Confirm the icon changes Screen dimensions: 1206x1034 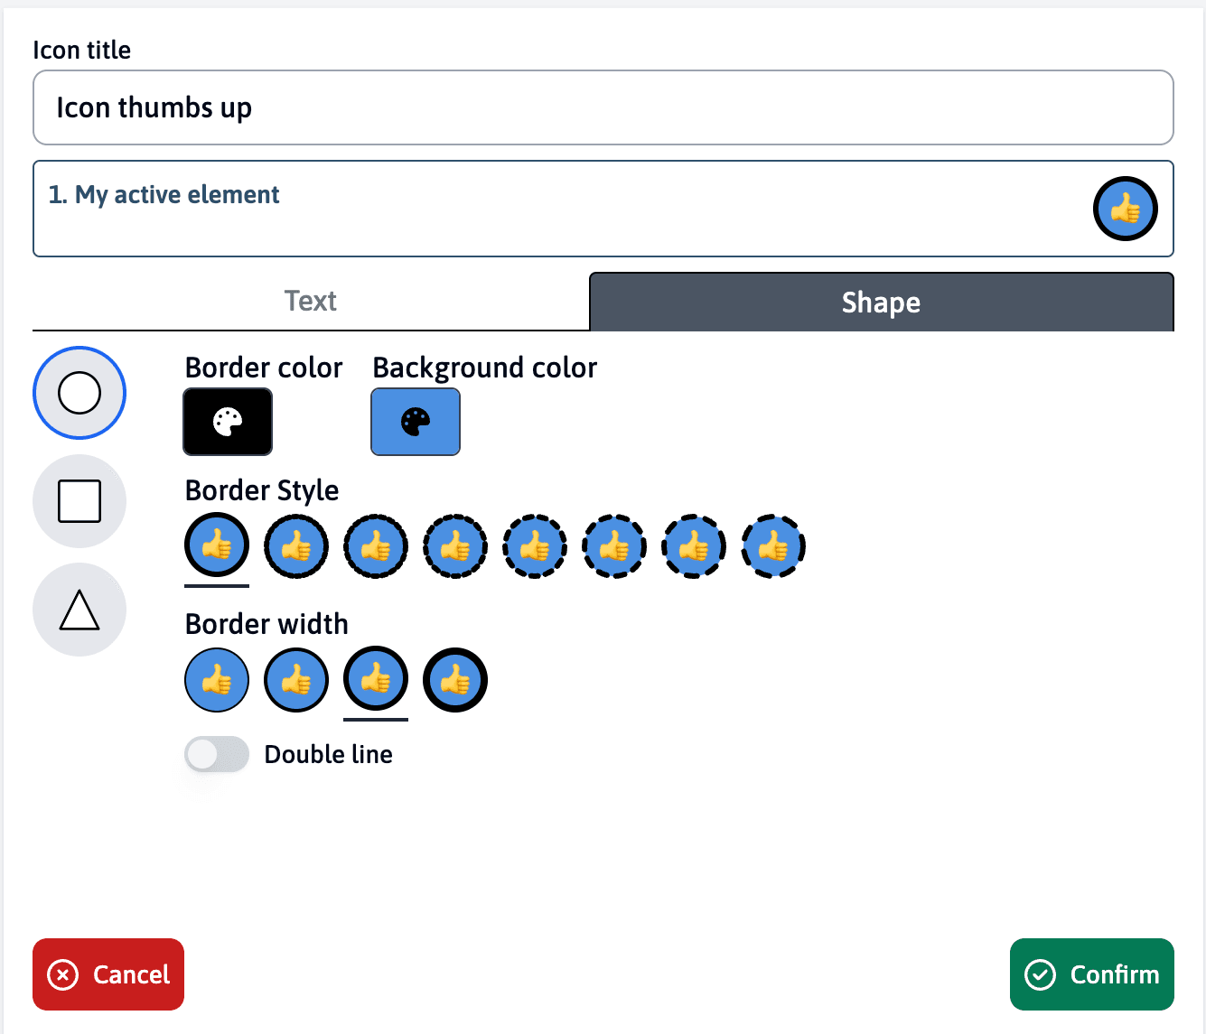pos(1091,974)
